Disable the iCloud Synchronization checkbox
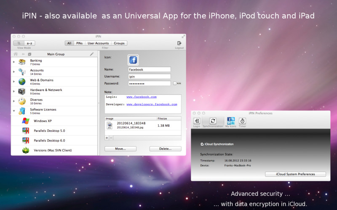Image resolution: width=337 pixels, height=210 pixels. [203, 144]
